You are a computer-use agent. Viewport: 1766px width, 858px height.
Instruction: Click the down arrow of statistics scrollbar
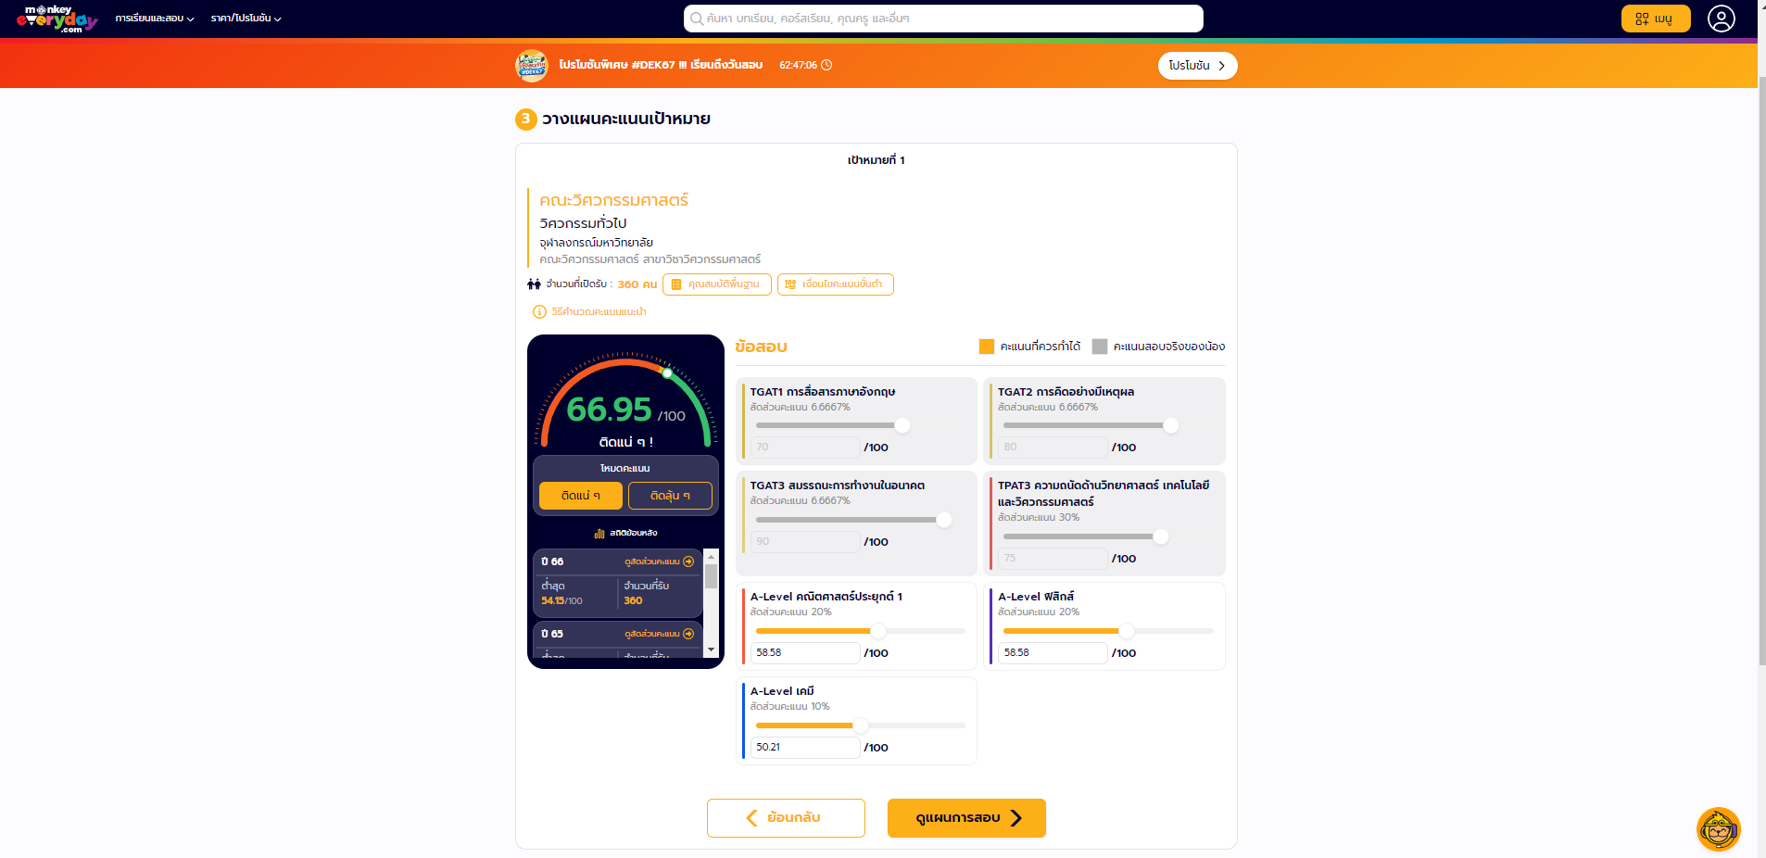[x=711, y=650]
